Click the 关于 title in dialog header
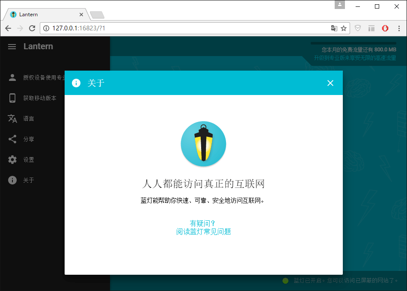 click(96, 83)
